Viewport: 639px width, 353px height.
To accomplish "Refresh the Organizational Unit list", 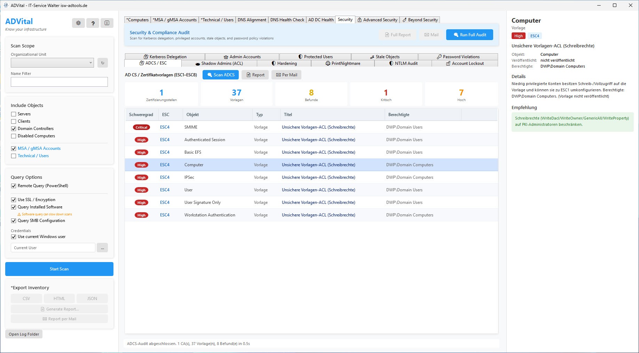I will 102,63.
